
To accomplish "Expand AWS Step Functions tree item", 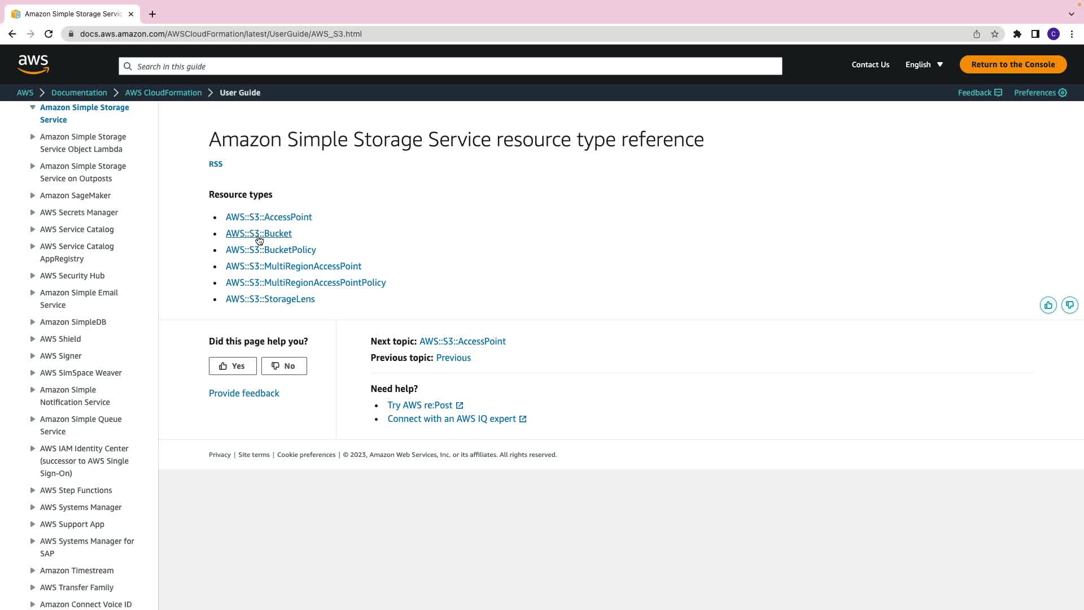I will (33, 490).
